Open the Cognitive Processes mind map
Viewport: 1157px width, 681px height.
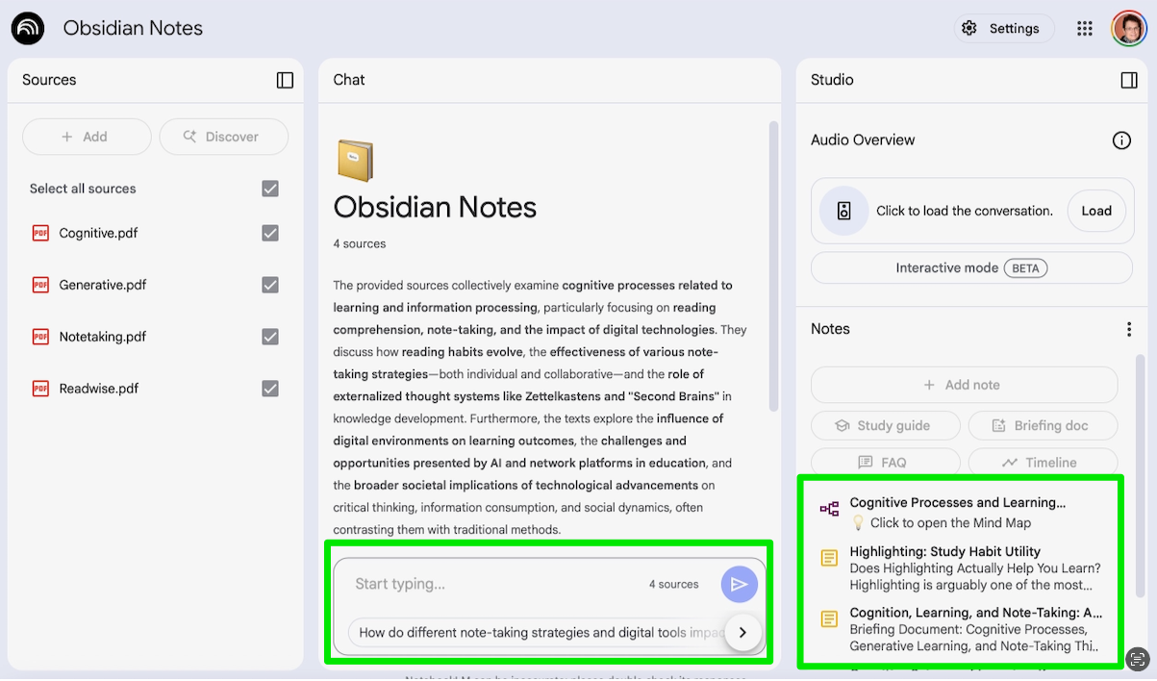[x=957, y=512]
